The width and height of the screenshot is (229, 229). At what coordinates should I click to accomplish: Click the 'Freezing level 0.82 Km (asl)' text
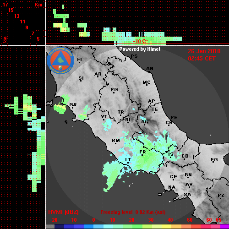coord(133,212)
